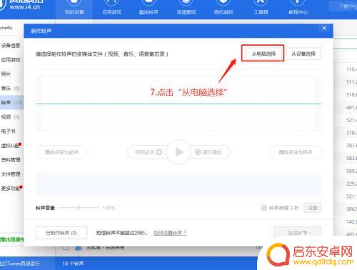
Task: Select 资料管理 in the sidebar
Action: (x=11, y=160)
